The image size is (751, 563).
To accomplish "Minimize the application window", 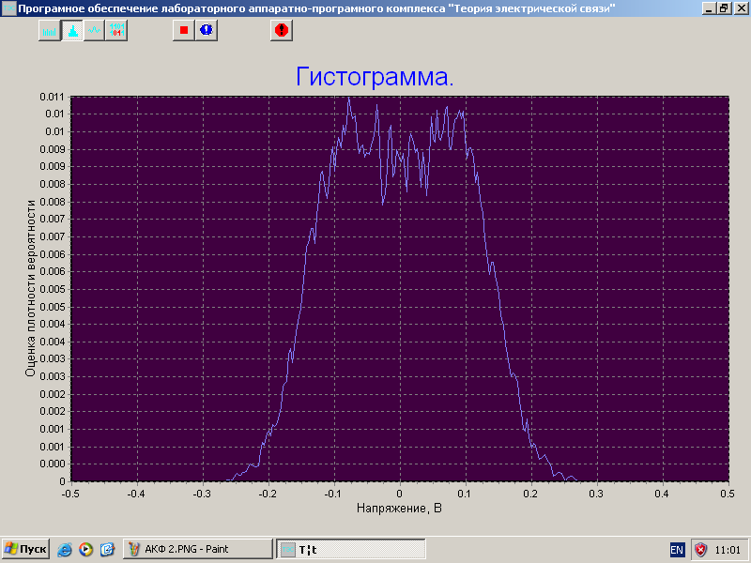I will point(709,8).
